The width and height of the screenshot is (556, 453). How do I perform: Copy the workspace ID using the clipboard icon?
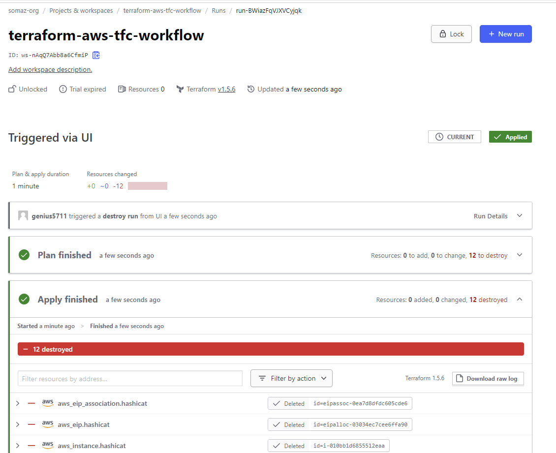96,55
